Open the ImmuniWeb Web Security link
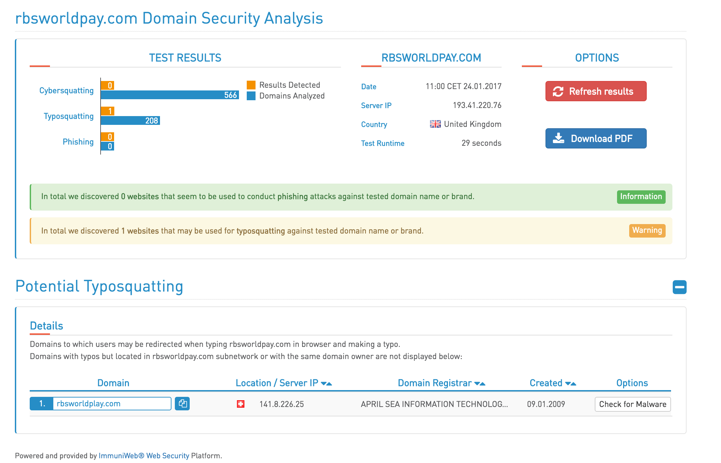Screen dimensions: 721x463 click(x=144, y=456)
